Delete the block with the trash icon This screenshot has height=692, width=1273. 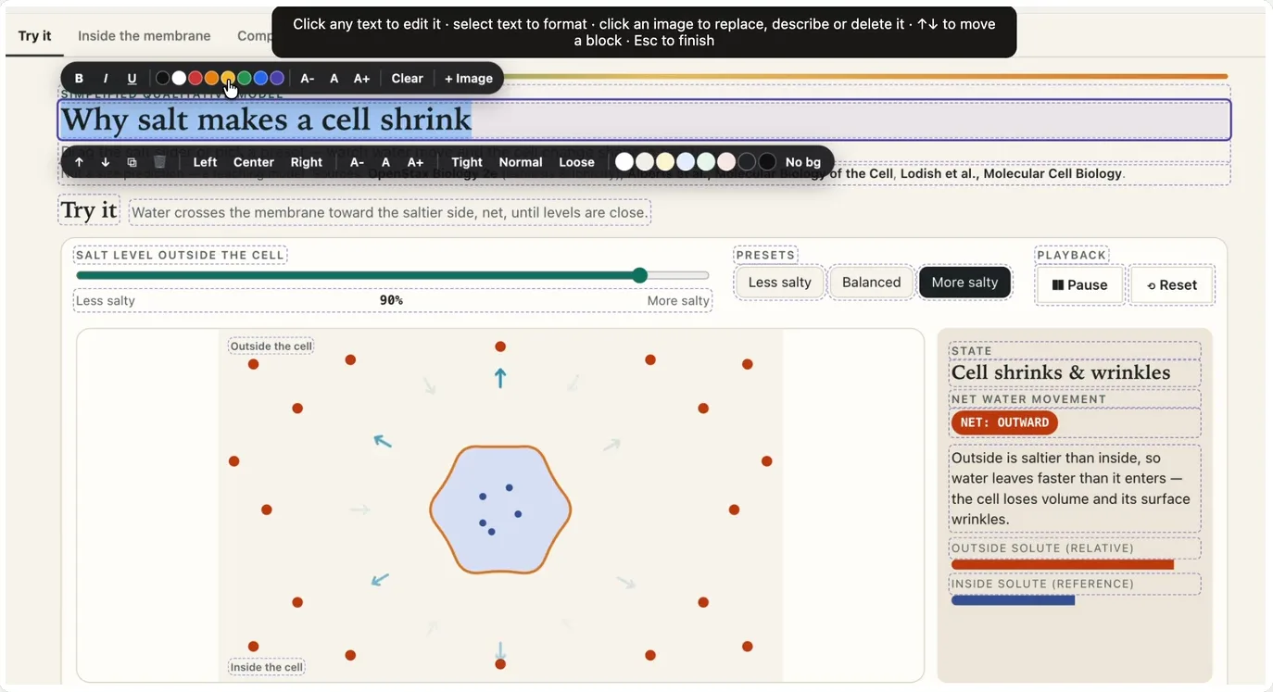(x=159, y=162)
